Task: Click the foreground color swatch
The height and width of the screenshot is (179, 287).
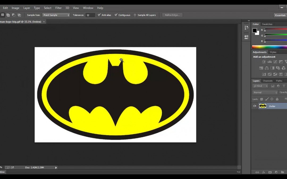Action: tap(254, 30)
